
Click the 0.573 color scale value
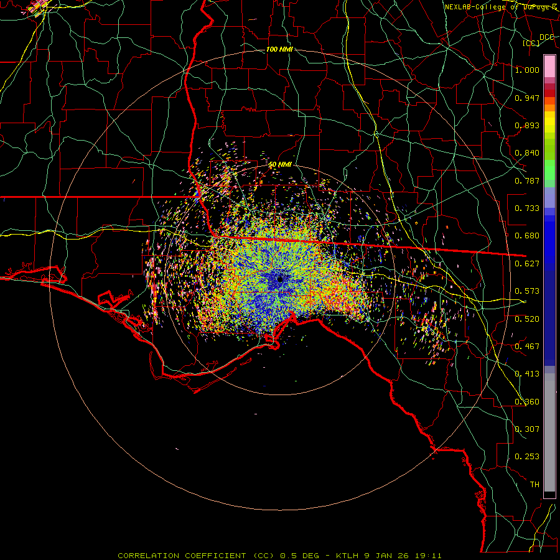pyautogui.click(x=527, y=291)
